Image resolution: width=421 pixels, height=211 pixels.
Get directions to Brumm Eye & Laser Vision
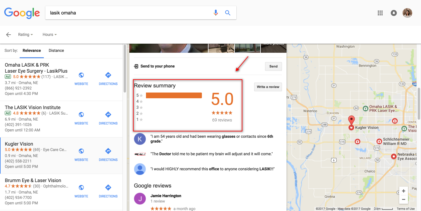pyautogui.click(x=108, y=191)
